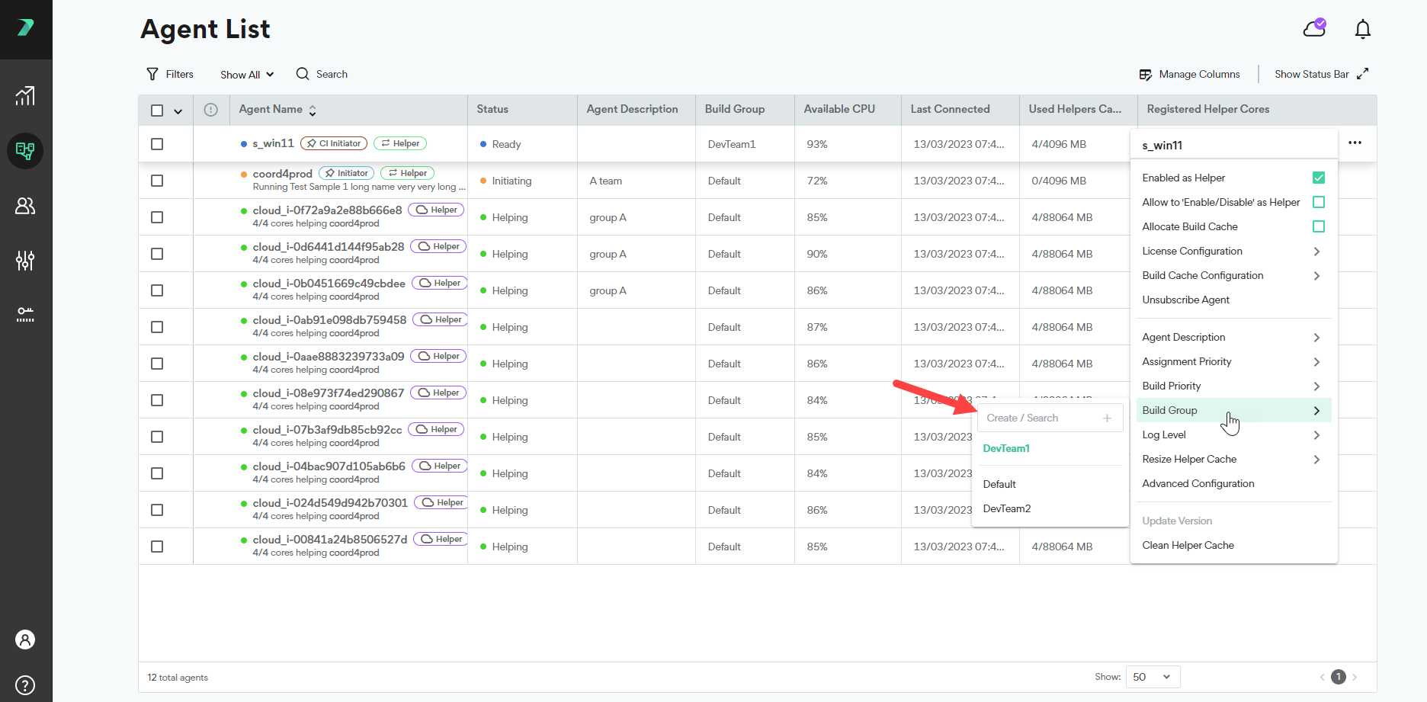Expand License Configuration submenu

coord(1233,251)
